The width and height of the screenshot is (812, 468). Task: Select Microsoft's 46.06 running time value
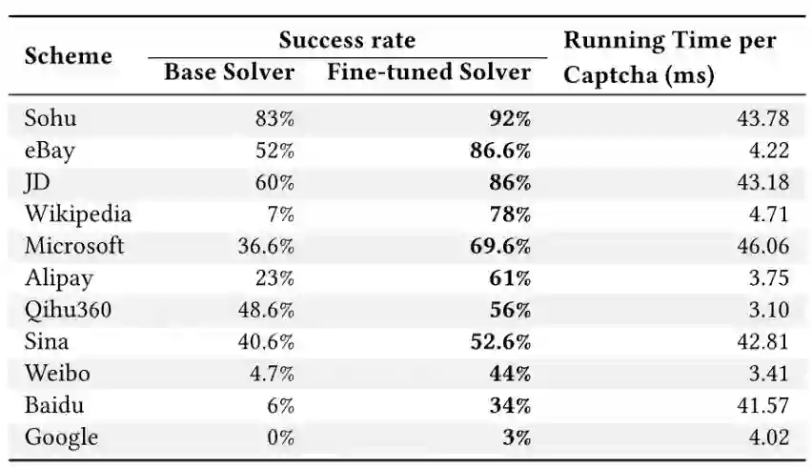pos(763,246)
